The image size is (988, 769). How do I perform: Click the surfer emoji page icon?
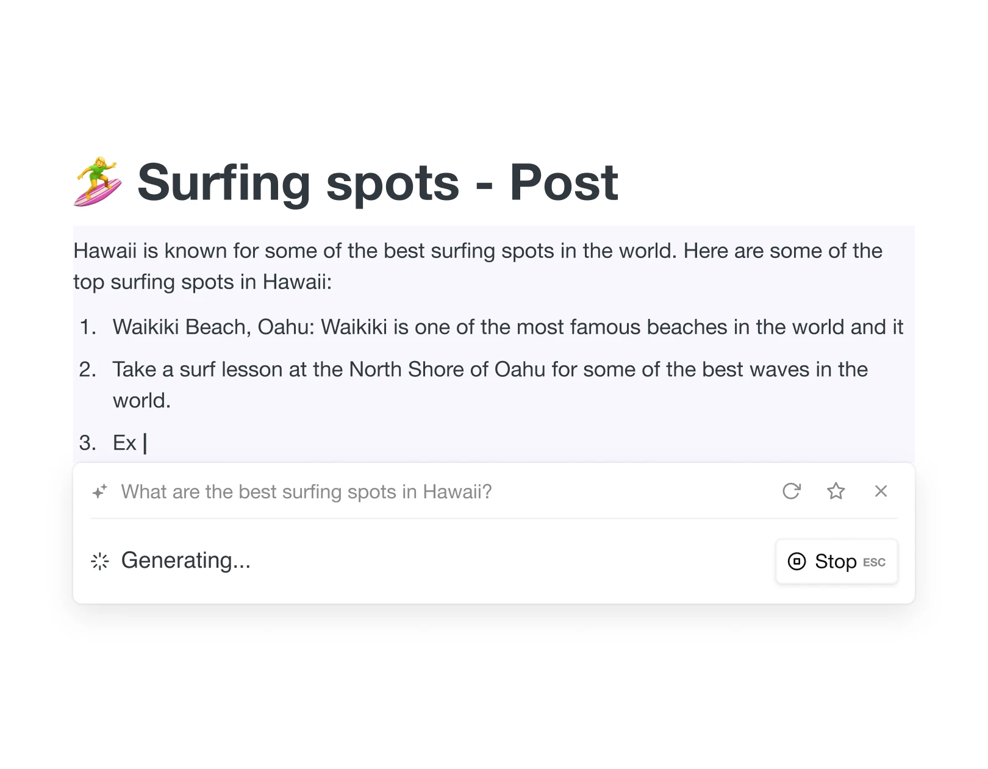tap(98, 182)
